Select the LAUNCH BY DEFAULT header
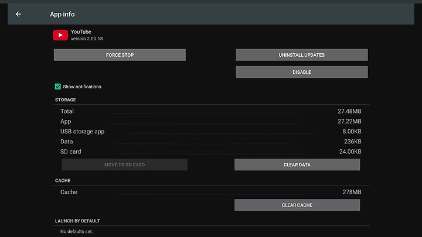Screen dimensions: 422x237 click(x=77, y=221)
